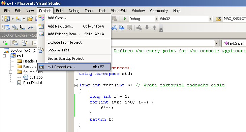246x132 pixels.
Task: Click the 'using namespace std;' line
Action: [x=105, y=74]
